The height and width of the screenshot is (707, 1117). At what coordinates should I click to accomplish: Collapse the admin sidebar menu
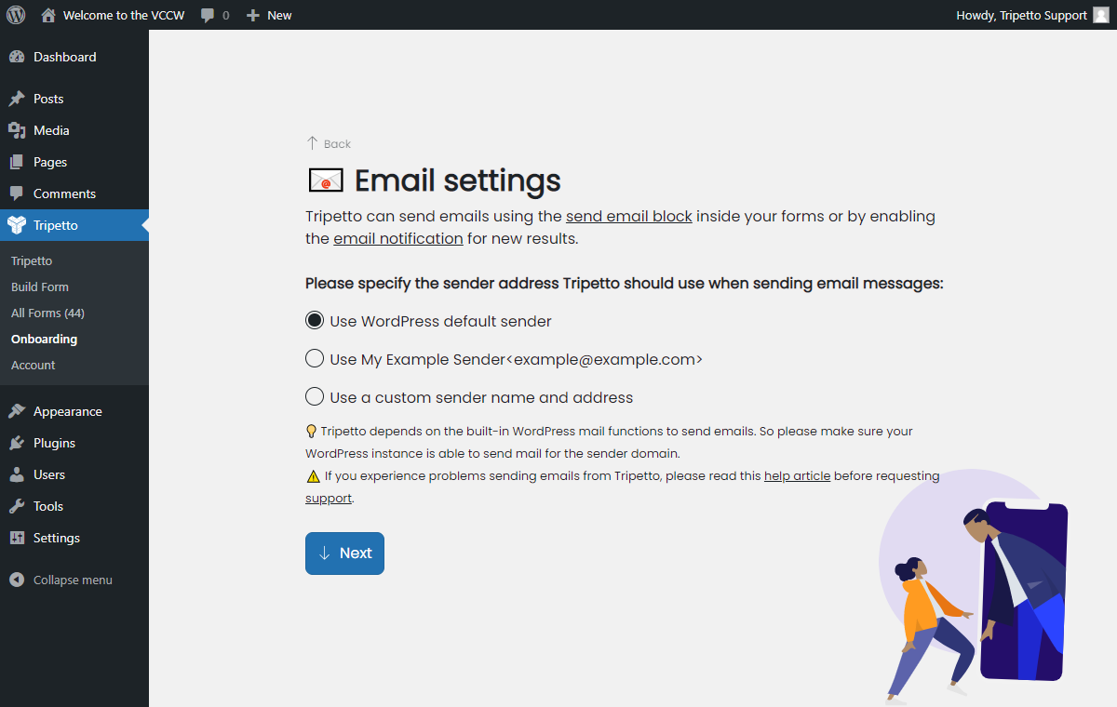[x=73, y=580]
